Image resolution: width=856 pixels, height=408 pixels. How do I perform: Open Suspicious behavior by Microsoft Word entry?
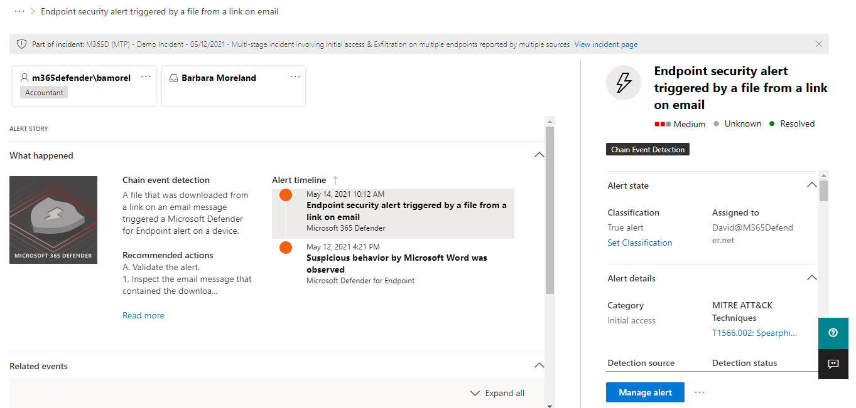click(x=393, y=264)
